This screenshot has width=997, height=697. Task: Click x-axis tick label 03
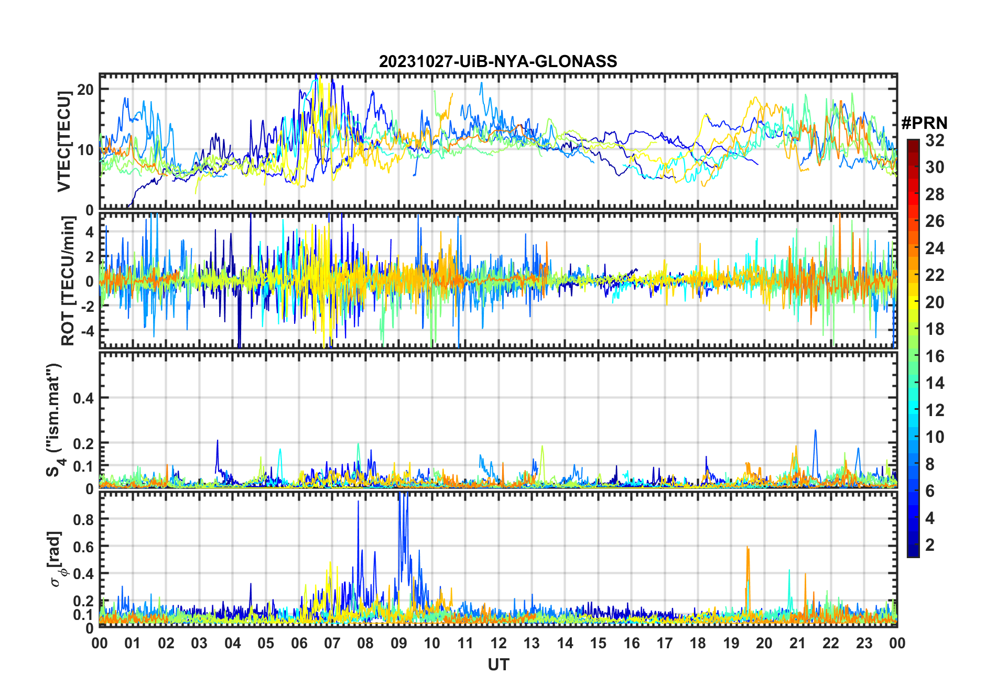[199, 643]
